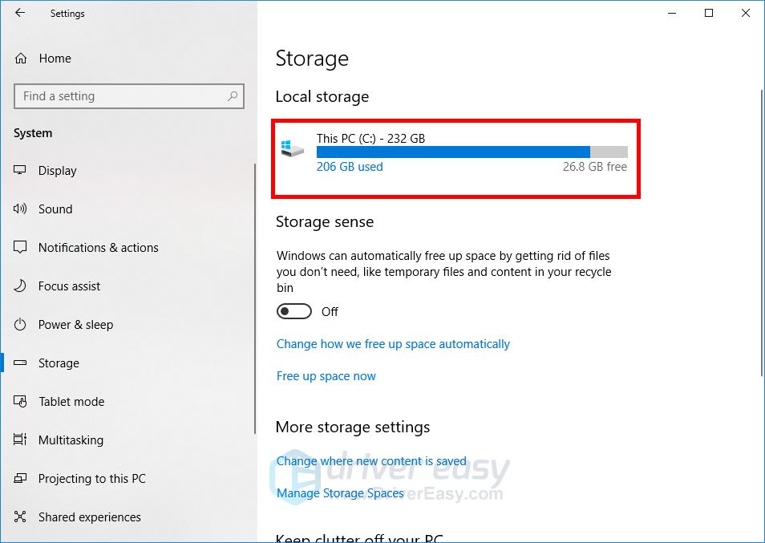Click the Power & sleep icon
Viewport: 765px width, 543px height.
pyautogui.click(x=21, y=324)
